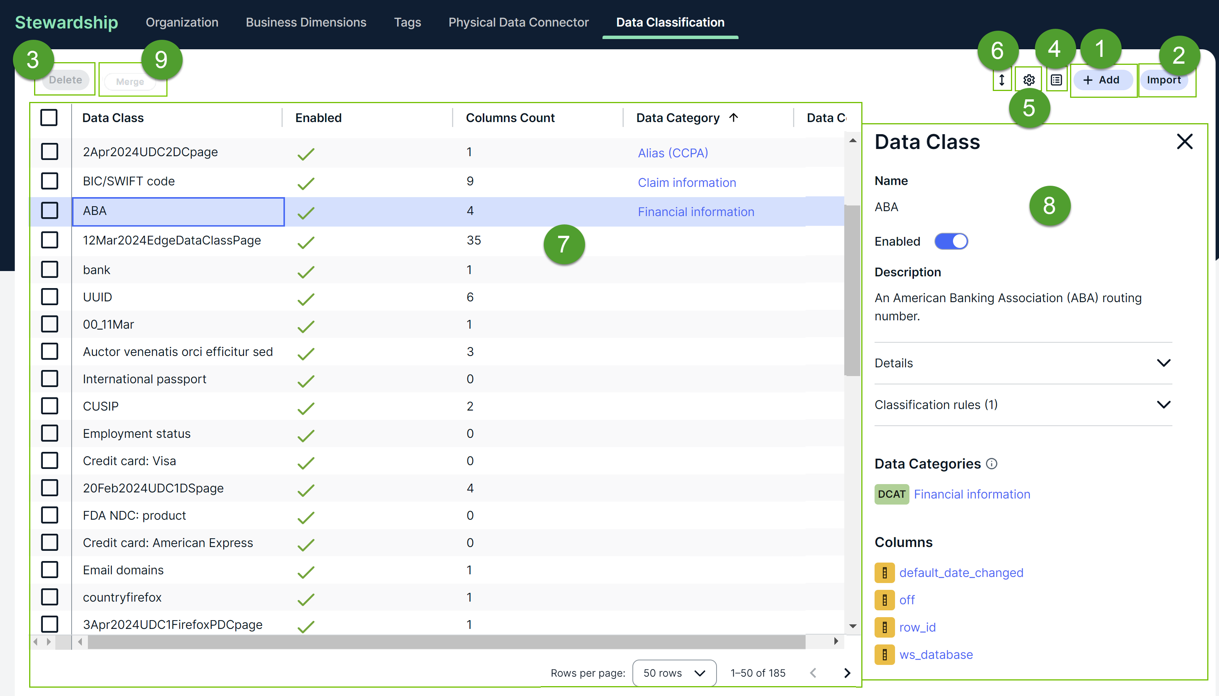Check the BIC/SWIFT code row checkbox
This screenshot has height=696, width=1219.
[x=49, y=181]
